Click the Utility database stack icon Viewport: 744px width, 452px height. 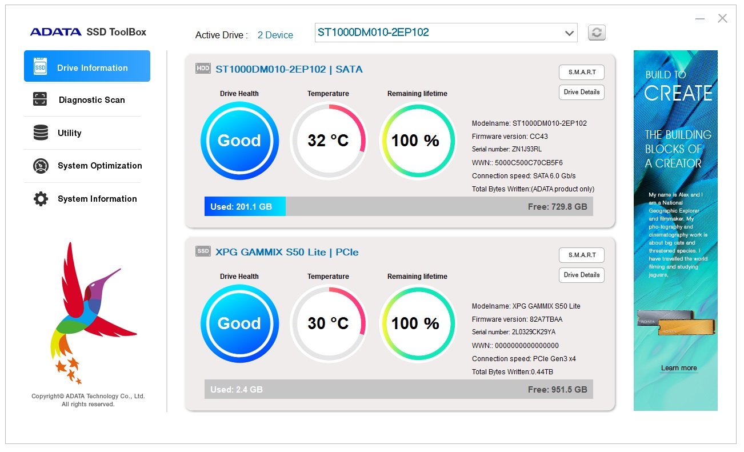coord(41,133)
